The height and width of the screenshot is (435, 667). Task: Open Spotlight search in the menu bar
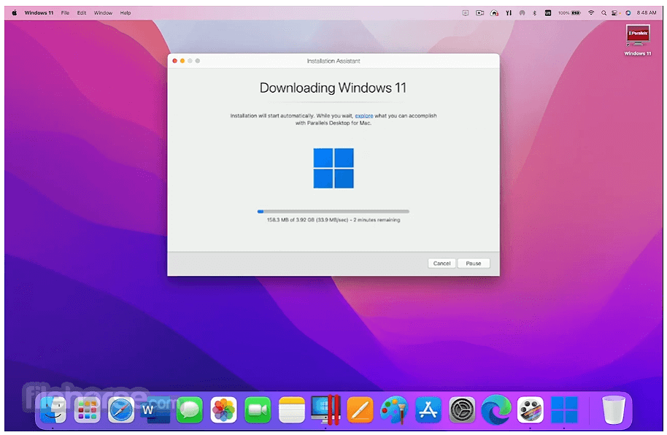[604, 12]
